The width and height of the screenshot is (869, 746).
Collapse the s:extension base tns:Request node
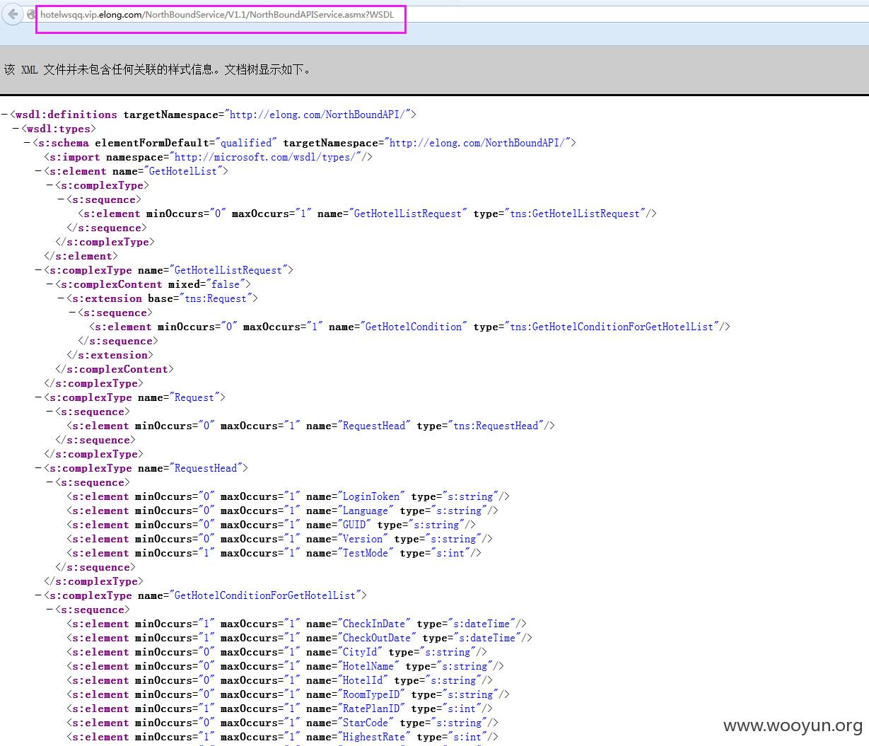point(61,298)
